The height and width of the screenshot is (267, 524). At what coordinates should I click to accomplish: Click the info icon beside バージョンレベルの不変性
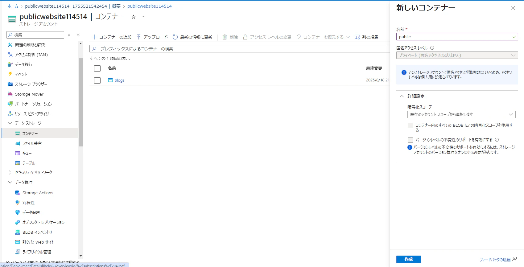point(497,140)
